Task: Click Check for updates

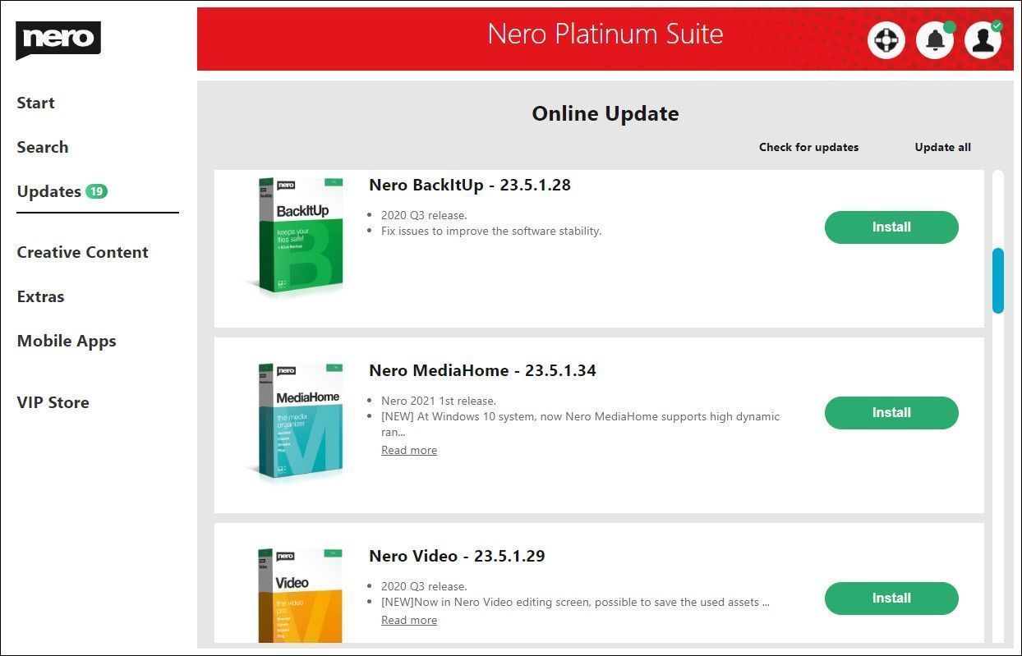Action: point(808,147)
